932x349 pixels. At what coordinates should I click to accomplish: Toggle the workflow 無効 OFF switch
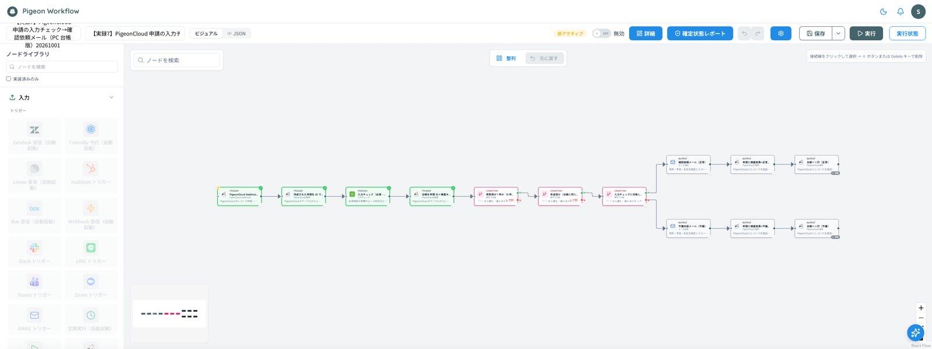pyautogui.click(x=601, y=33)
